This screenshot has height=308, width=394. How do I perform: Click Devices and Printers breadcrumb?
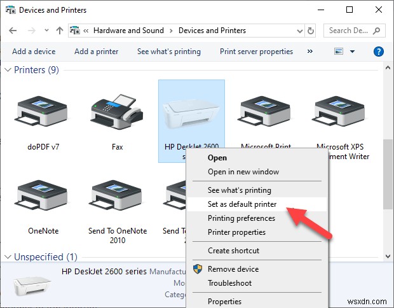pos(212,31)
